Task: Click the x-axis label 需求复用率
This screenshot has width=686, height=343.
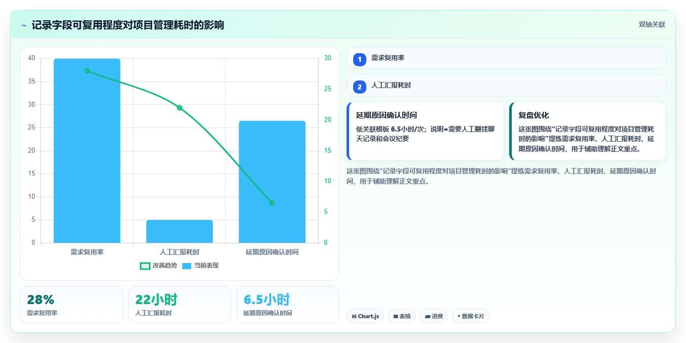Action: click(87, 252)
